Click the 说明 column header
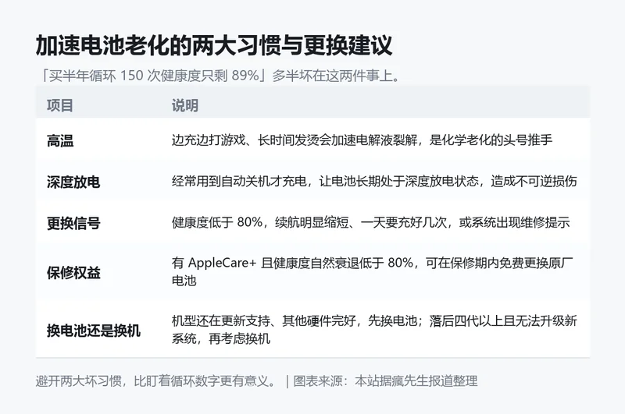Image resolution: width=625 pixels, height=414 pixels. tap(185, 105)
